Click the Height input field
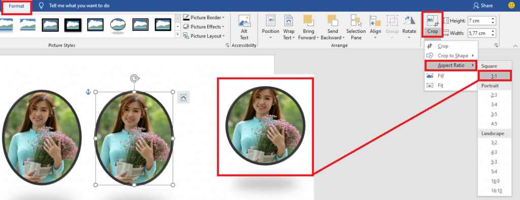520x200 pixels. (x=479, y=20)
